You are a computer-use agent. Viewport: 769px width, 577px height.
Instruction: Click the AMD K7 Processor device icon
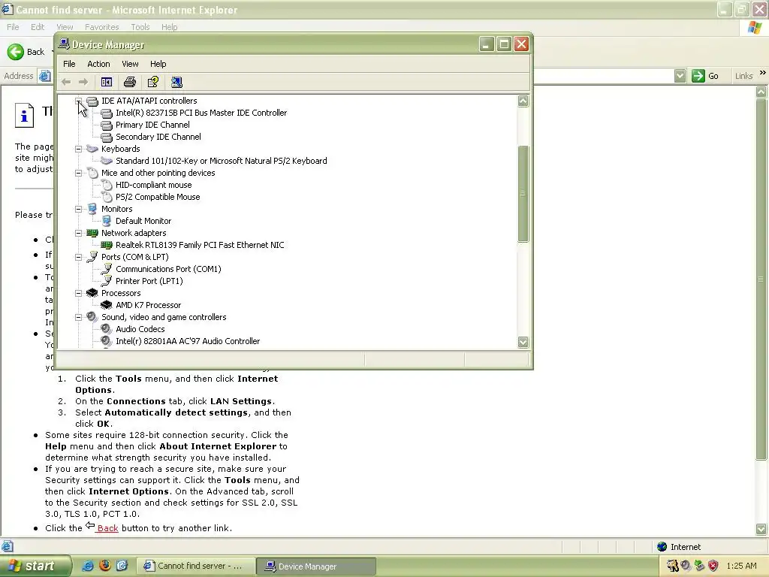click(107, 305)
